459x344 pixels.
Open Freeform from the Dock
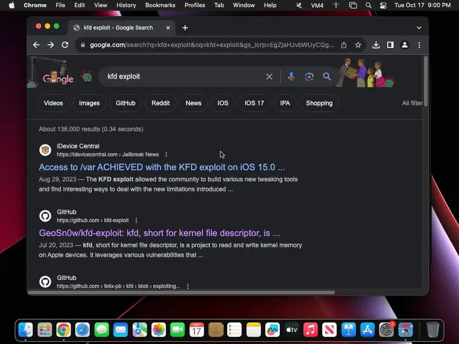tap(272, 330)
